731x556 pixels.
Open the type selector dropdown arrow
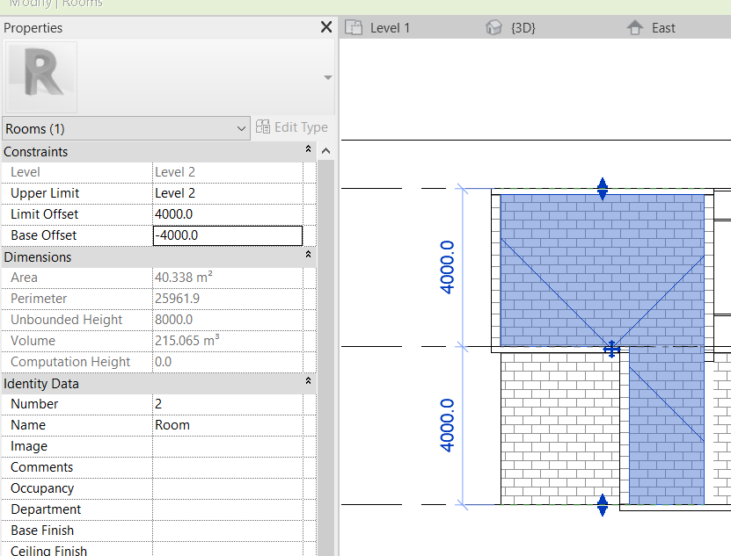click(328, 77)
